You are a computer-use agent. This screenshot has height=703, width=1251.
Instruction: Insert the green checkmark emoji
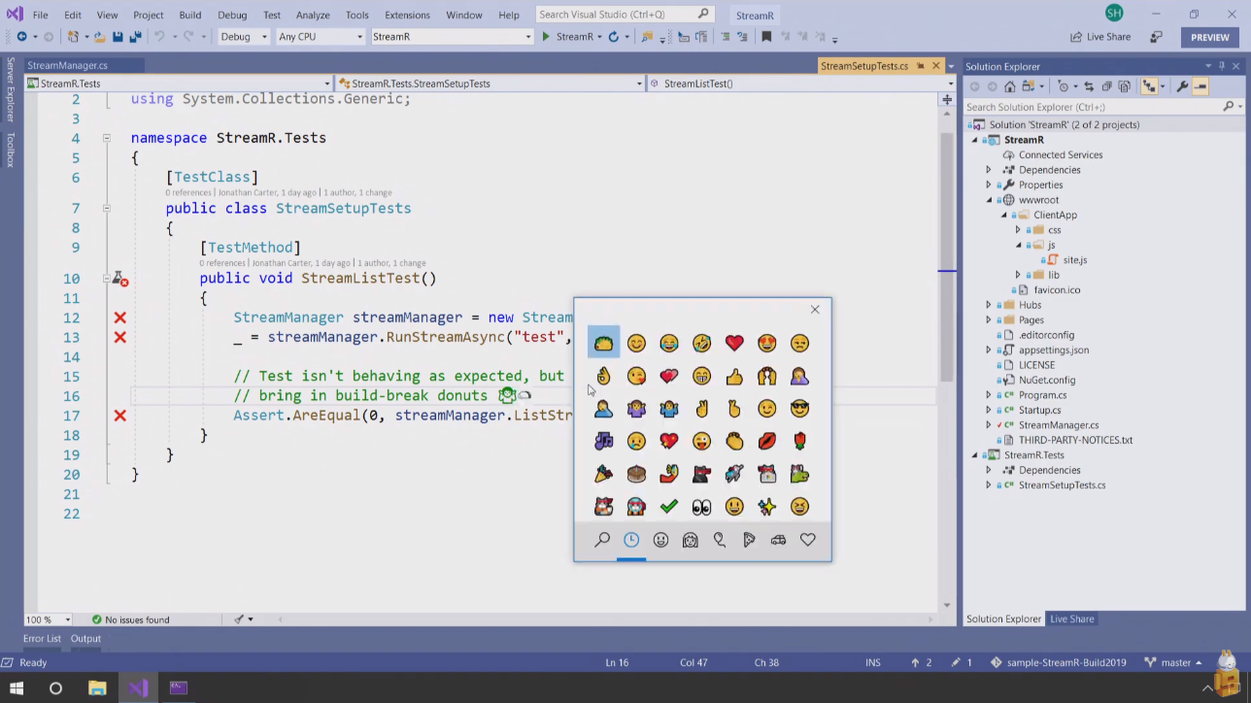click(668, 506)
